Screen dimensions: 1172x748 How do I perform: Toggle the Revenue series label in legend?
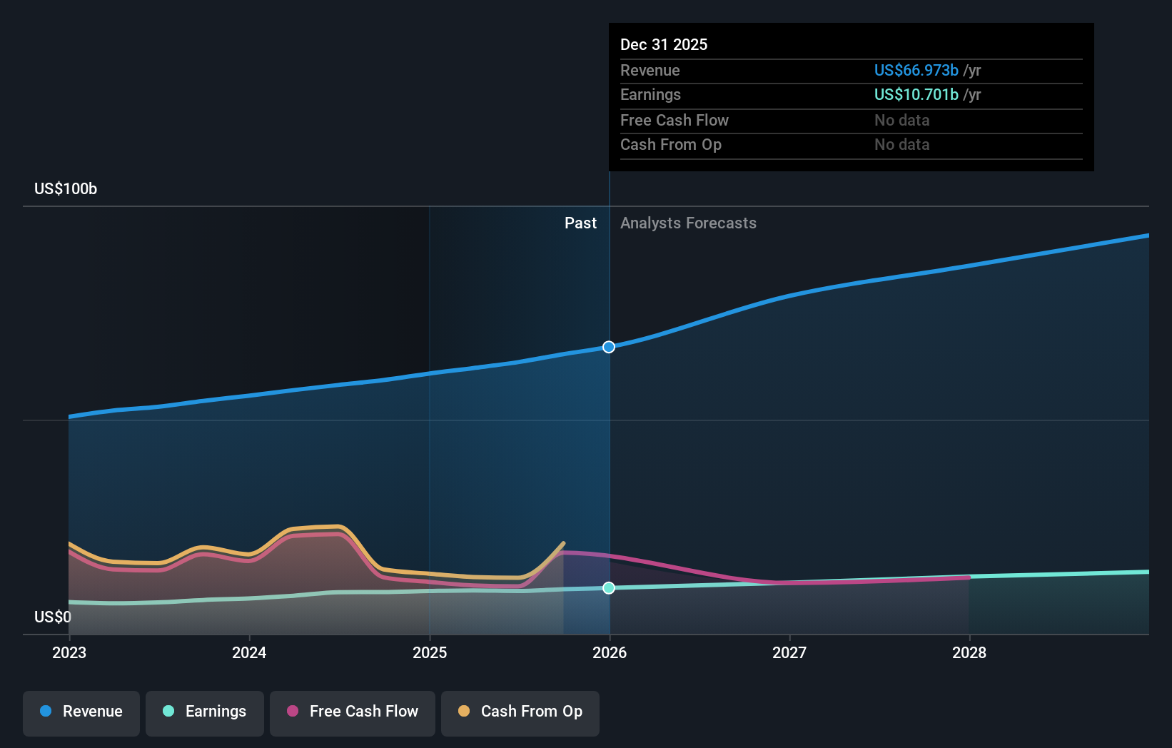click(92, 712)
